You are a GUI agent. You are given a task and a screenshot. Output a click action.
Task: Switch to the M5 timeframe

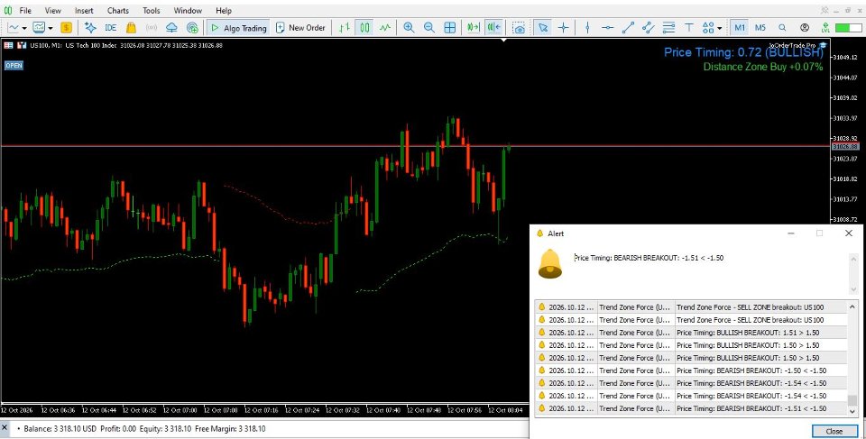coord(760,28)
